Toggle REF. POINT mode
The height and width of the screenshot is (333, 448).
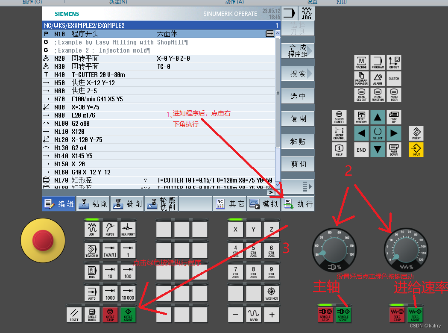[128, 229]
